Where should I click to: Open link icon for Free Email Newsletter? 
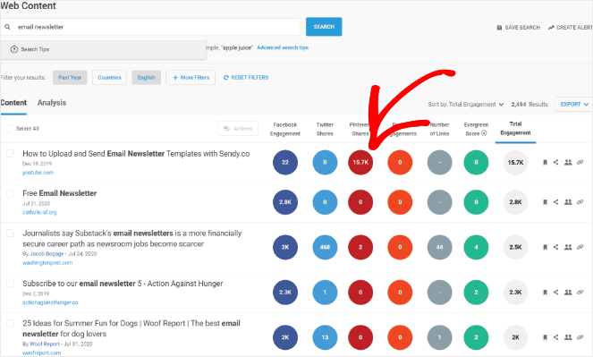(580, 202)
